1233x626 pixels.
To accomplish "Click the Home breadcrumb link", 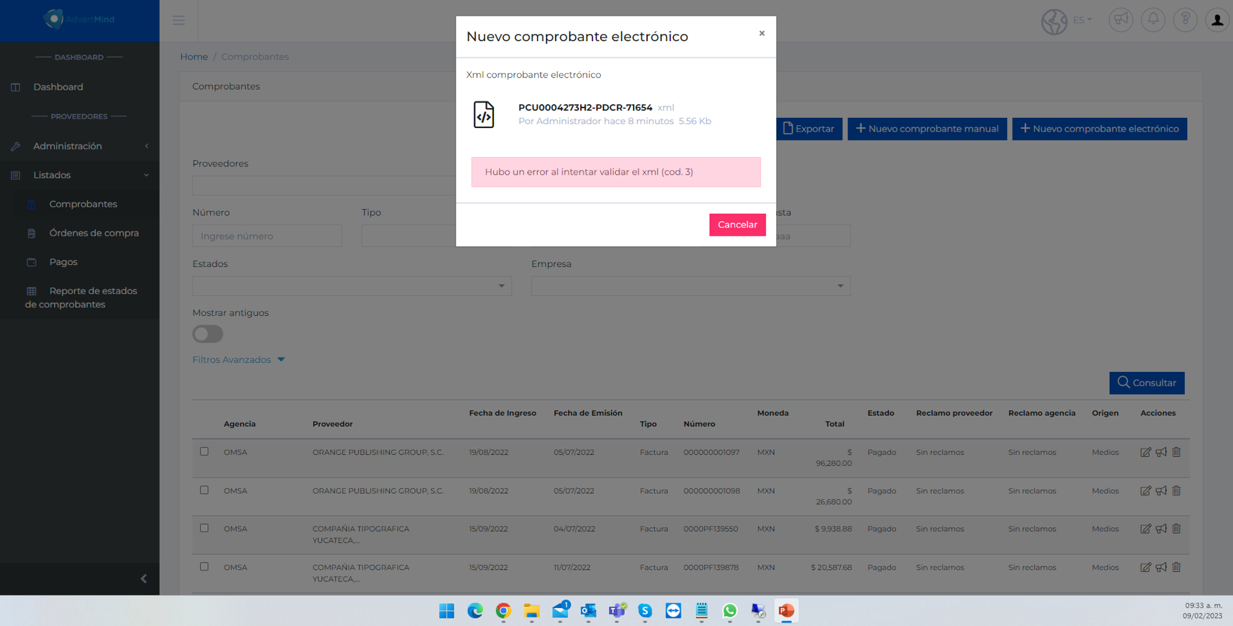I will point(194,57).
